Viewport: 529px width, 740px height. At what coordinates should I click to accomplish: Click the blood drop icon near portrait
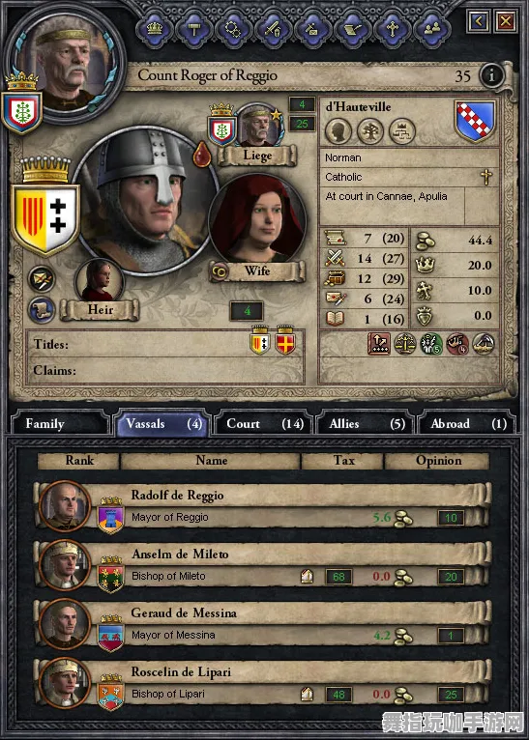202,155
